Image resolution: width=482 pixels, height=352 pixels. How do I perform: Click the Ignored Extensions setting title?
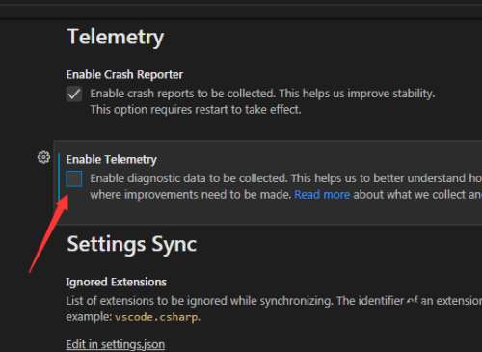pyautogui.click(x=116, y=282)
